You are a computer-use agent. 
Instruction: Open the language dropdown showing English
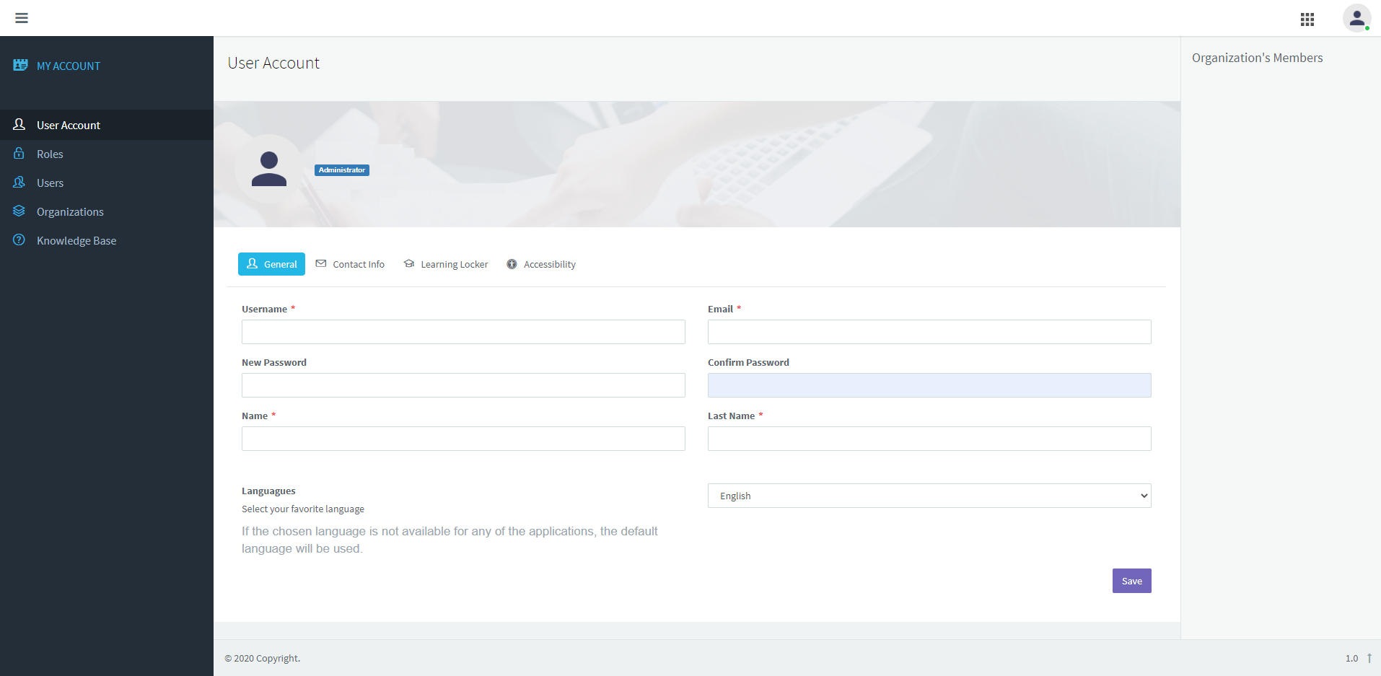929,496
